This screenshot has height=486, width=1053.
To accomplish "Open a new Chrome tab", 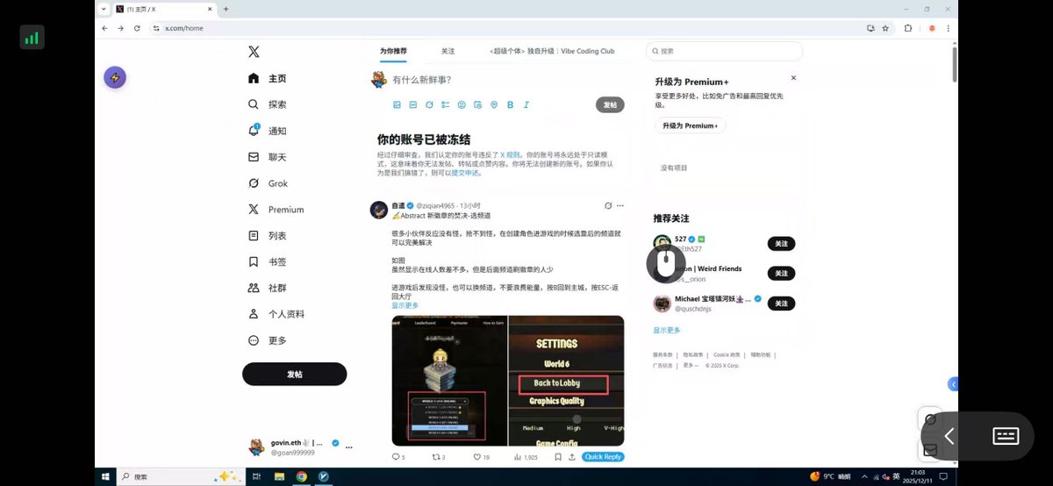I will [226, 9].
